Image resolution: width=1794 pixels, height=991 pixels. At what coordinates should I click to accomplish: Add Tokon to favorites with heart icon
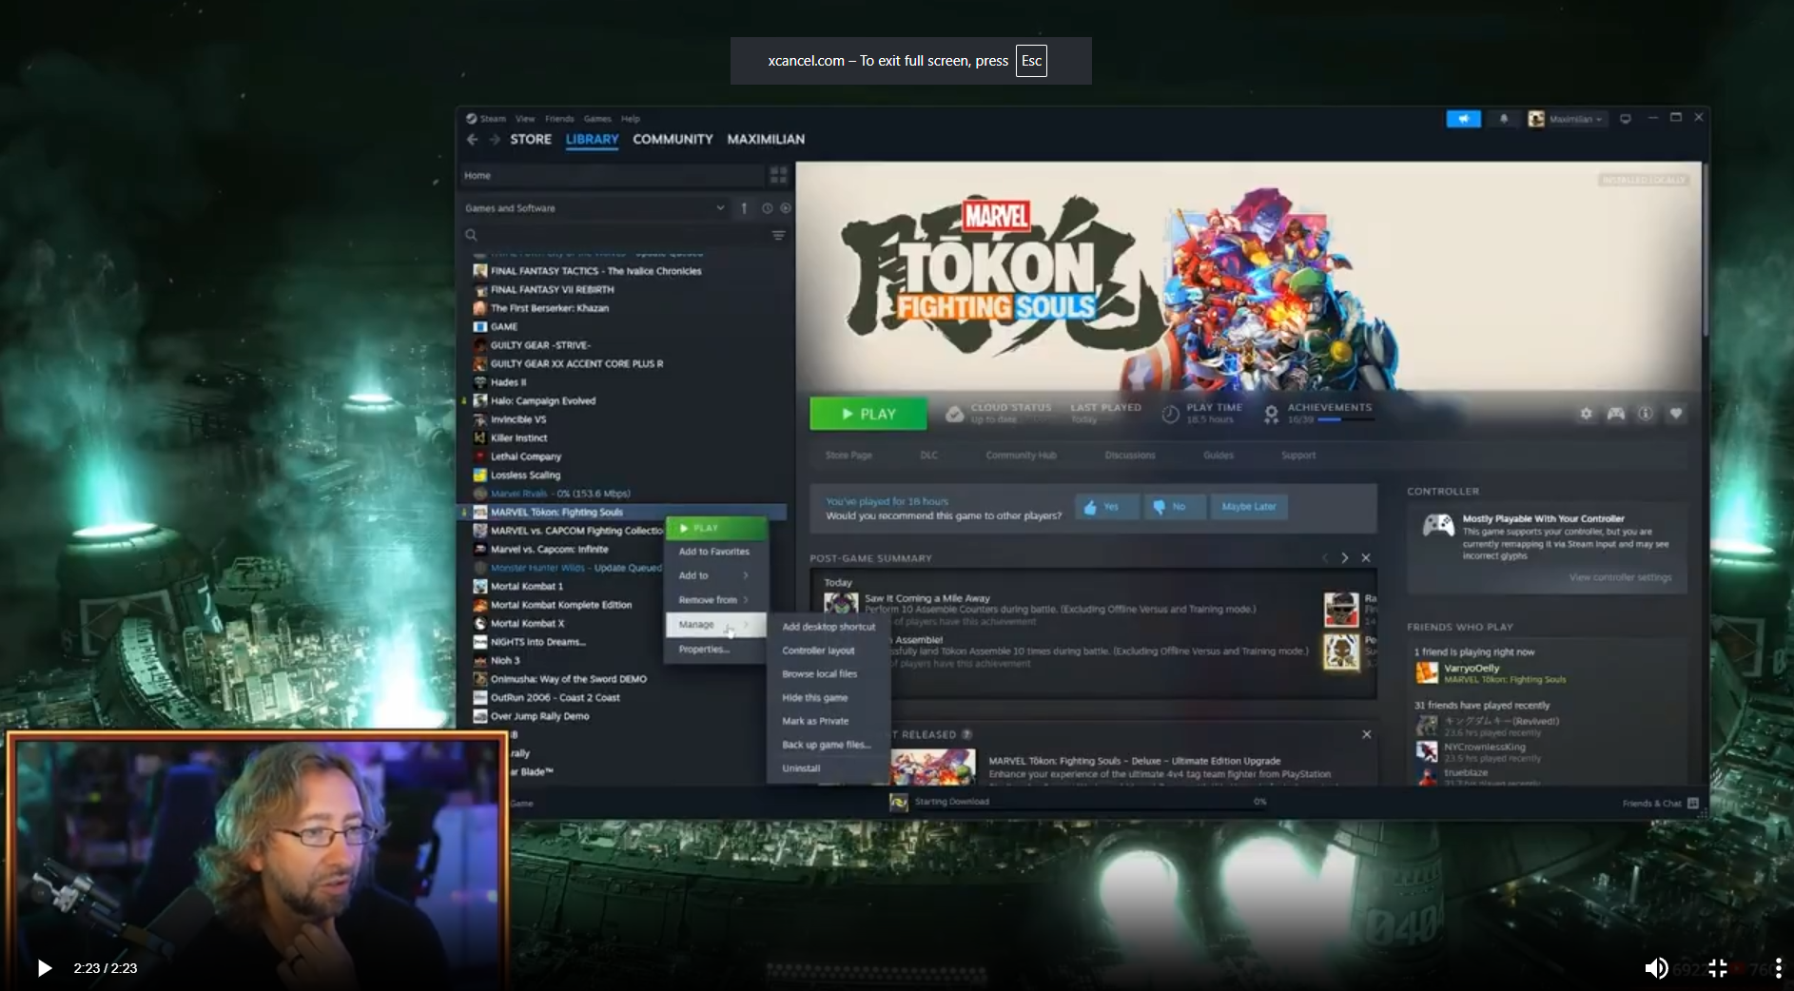click(x=1676, y=414)
